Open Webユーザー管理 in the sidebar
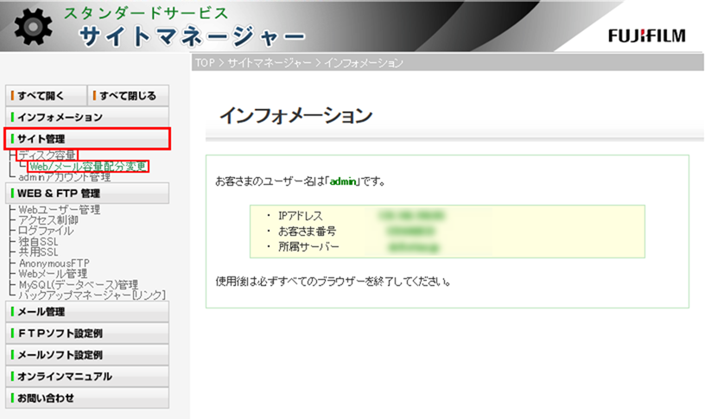The width and height of the screenshot is (711, 419). click(59, 209)
